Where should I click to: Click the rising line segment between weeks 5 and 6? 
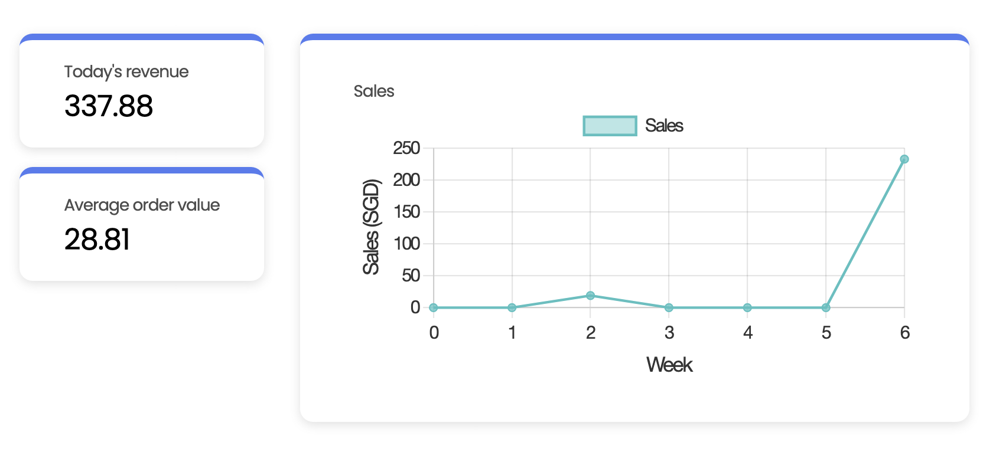865,234
